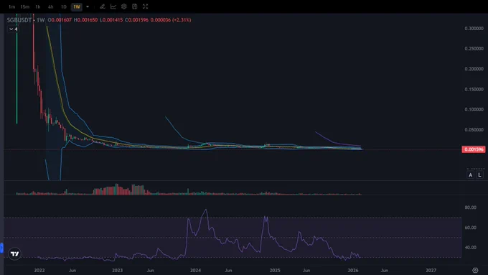Click the blue tab on left edge

click(1, 248)
